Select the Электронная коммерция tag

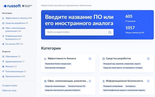(x=55, y=68)
